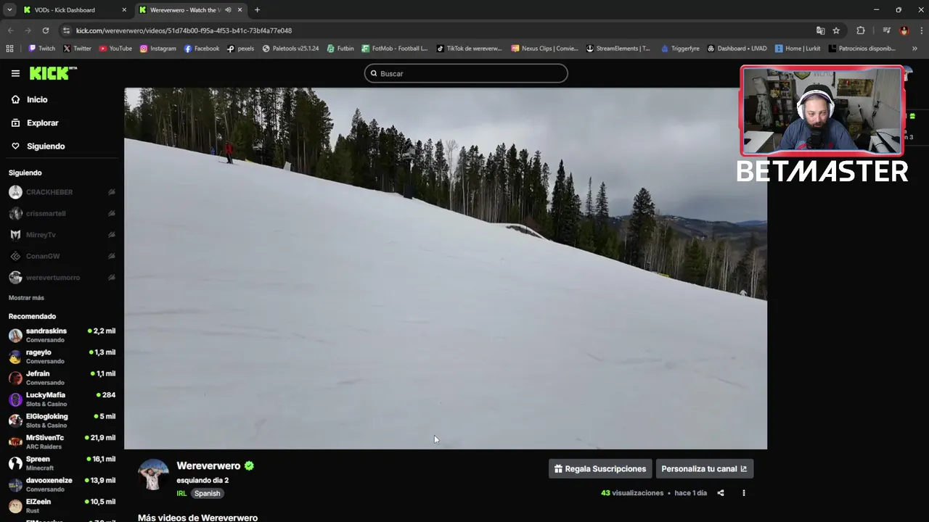Click the address bar URL
This screenshot has height=522, width=929.
pos(184,30)
